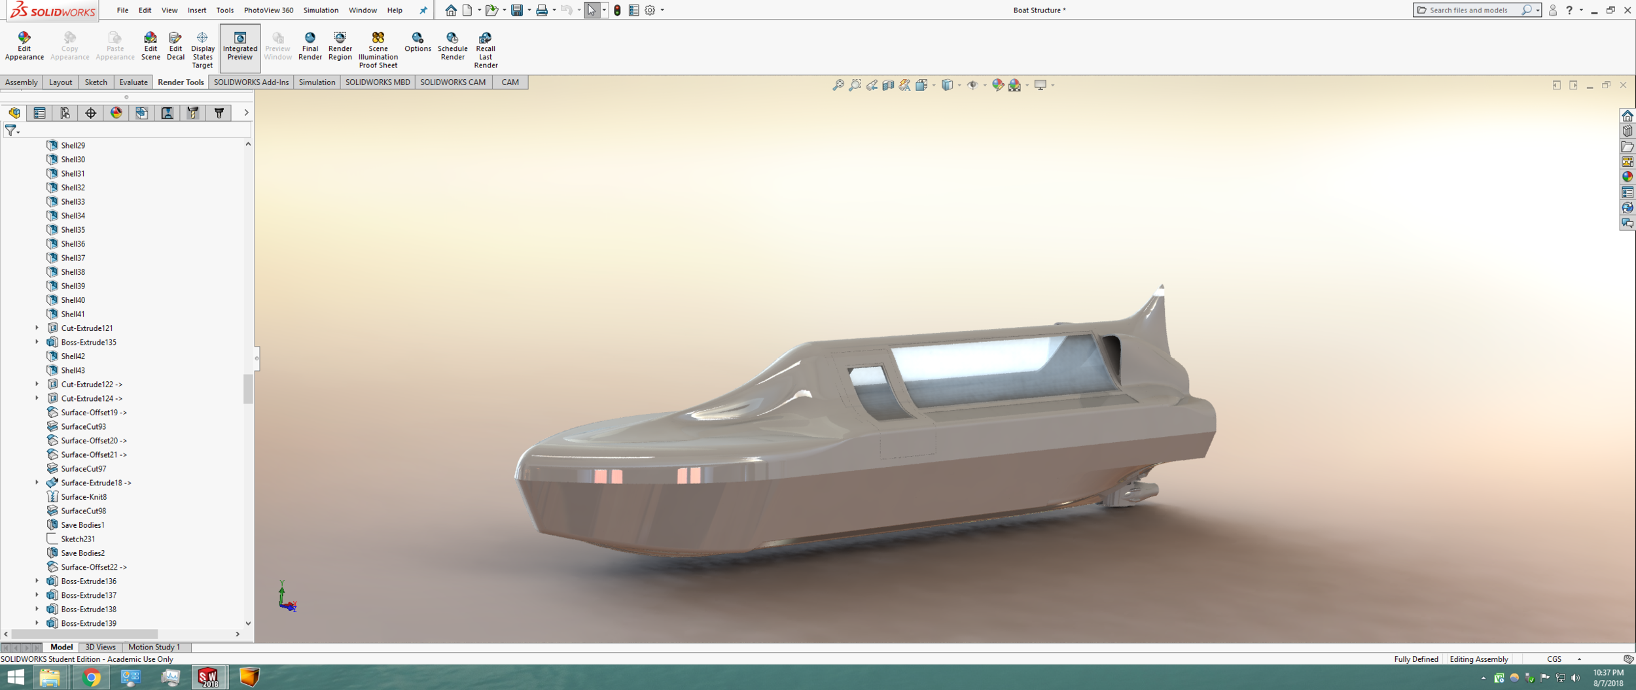Click Editing Assembly in the status bar
The width and height of the screenshot is (1636, 690).
(x=1478, y=659)
